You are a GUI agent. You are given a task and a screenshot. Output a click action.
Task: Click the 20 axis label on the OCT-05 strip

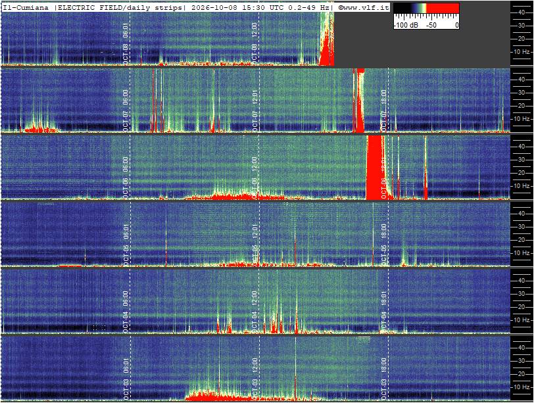(x=522, y=240)
